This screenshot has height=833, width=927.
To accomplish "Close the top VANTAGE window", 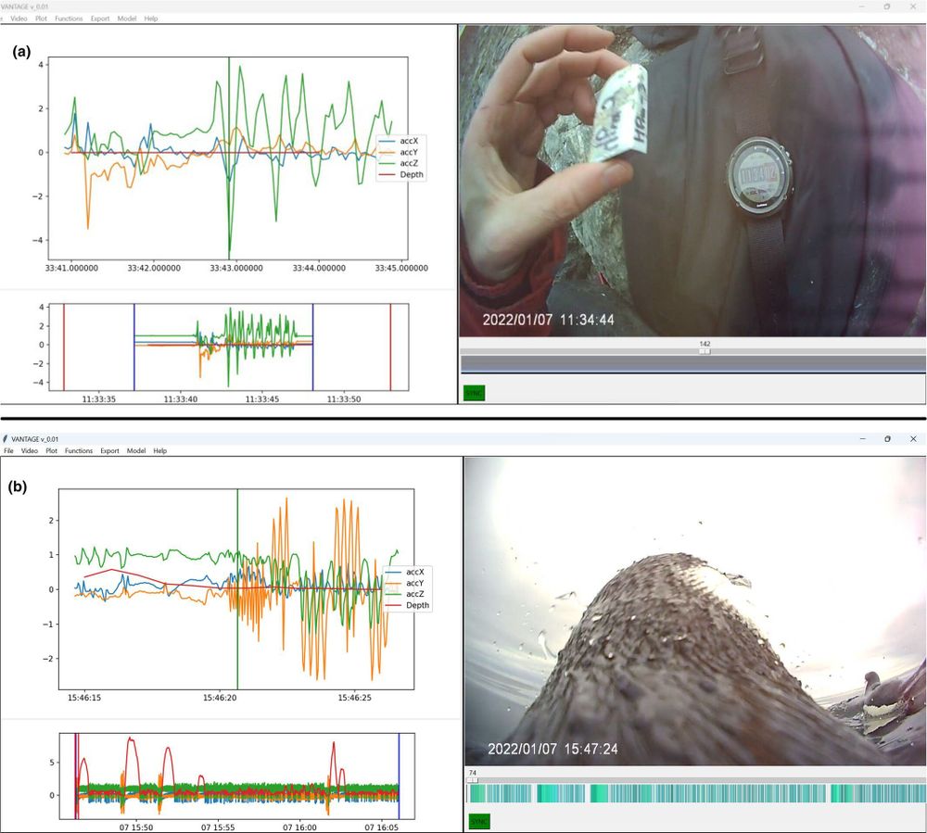I will pyautogui.click(x=912, y=6).
